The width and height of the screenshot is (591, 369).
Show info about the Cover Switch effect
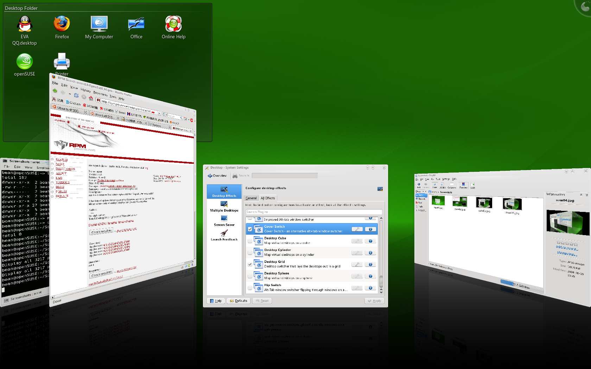tap(370, 229)
